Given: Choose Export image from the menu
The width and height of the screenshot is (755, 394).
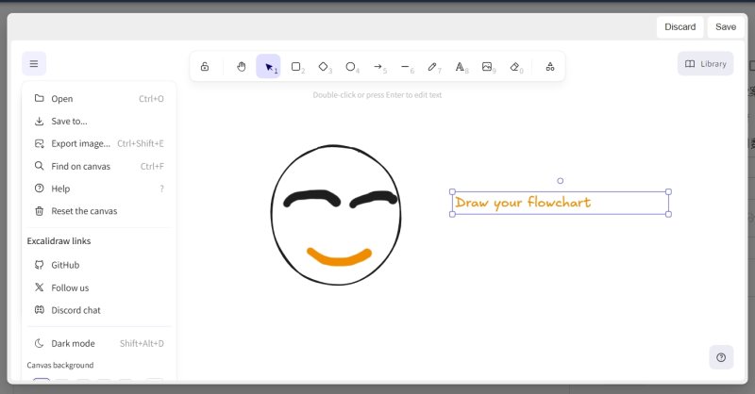Looking at the screenshot, I should [x=80, y=143].
